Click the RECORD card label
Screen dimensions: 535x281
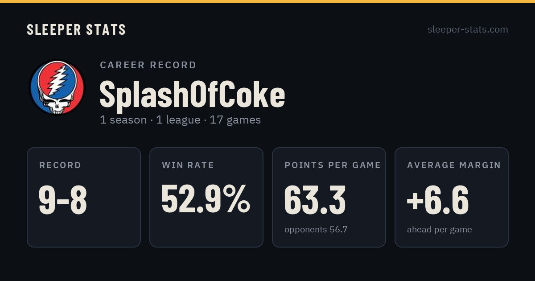(60, 165)
